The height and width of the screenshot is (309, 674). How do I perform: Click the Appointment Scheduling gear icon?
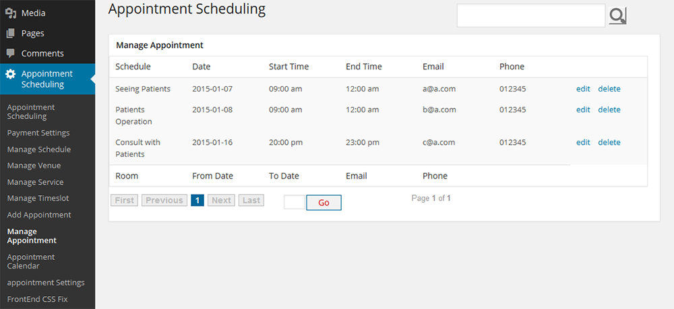point(11,74)
